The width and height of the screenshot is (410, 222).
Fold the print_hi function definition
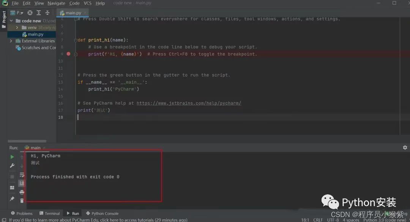pos(76,40)
